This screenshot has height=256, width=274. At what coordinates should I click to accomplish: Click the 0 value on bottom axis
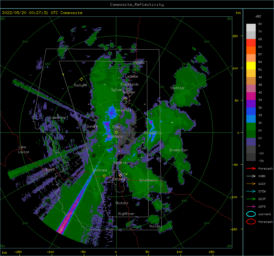click(116, 252)
